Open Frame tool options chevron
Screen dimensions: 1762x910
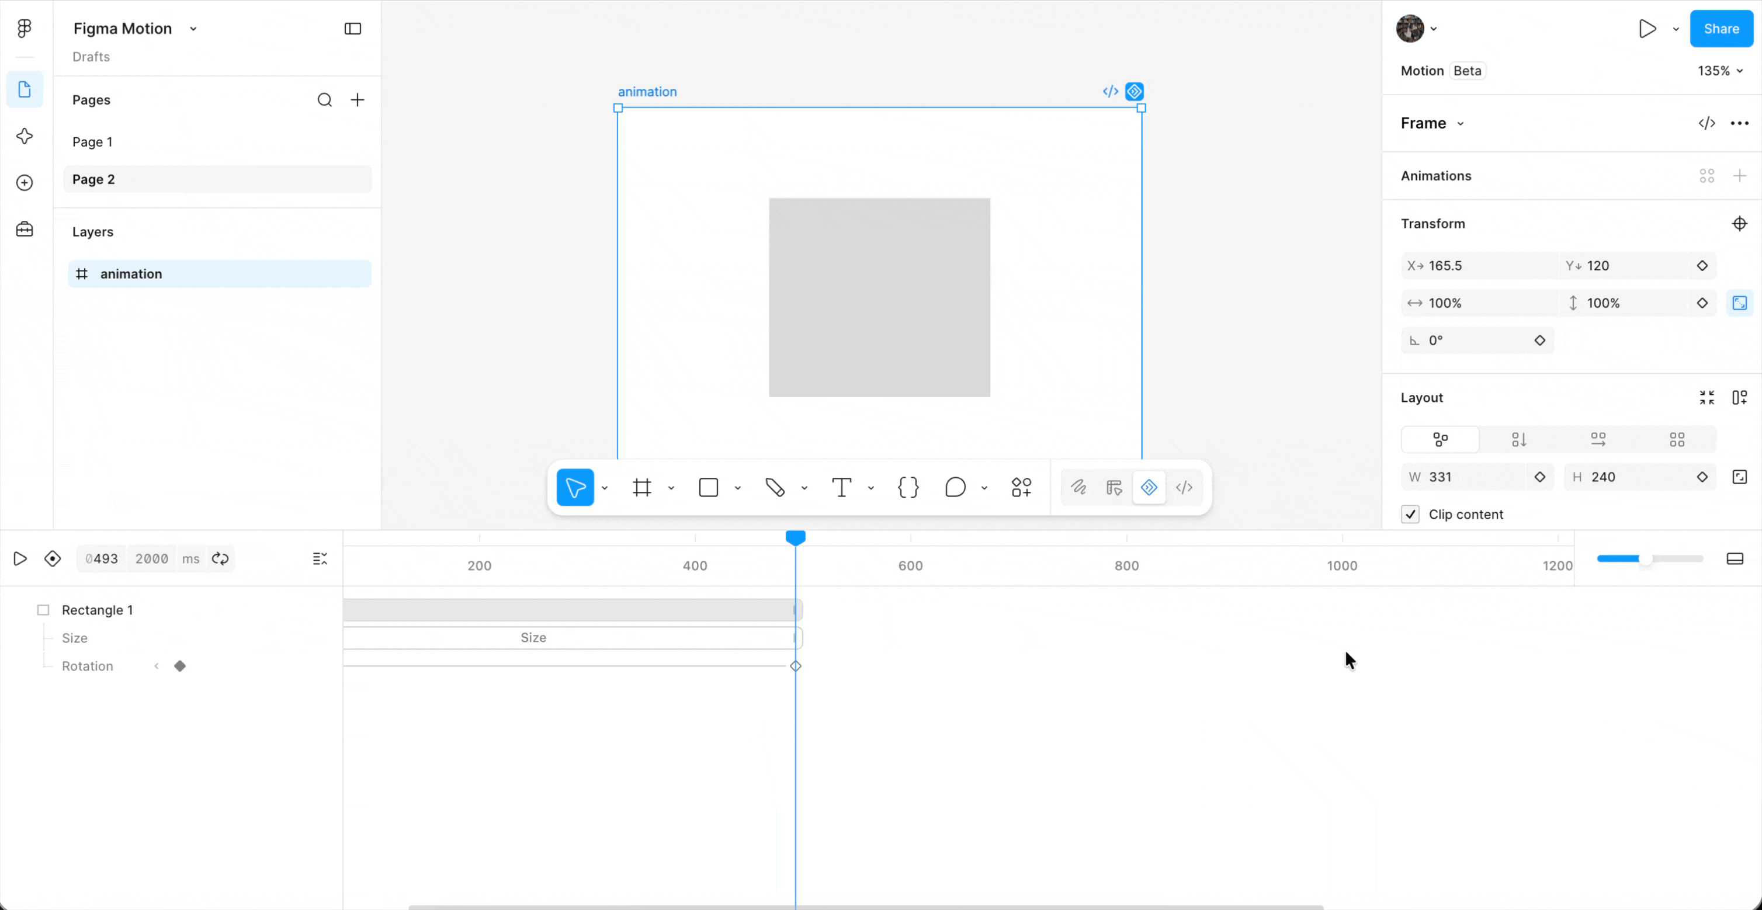[x=671, y=488]
